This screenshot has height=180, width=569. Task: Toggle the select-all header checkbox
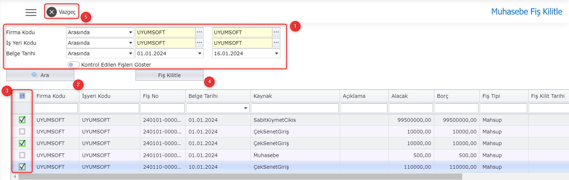click(x=22, y=96)
